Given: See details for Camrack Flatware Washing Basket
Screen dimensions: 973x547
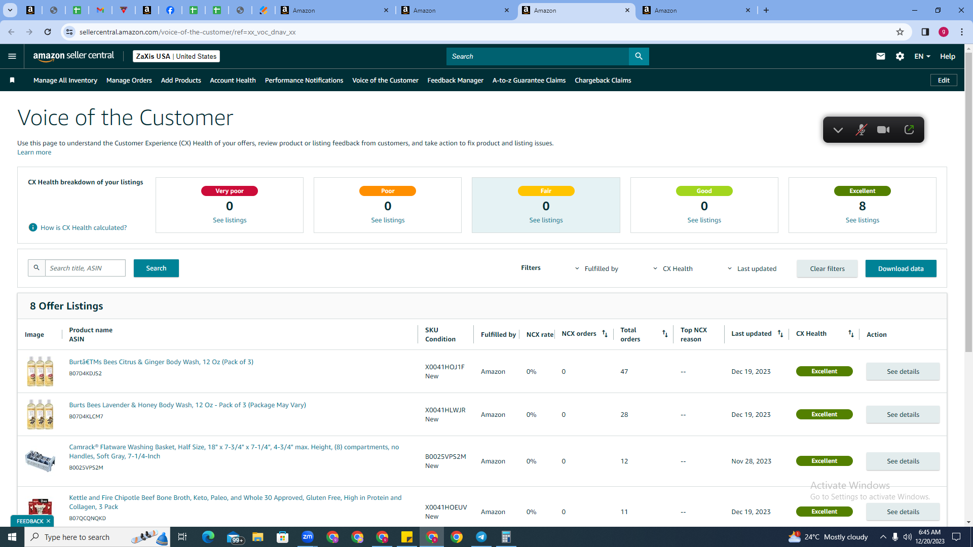Looking at the screenshot, I should tap(903, 461).
